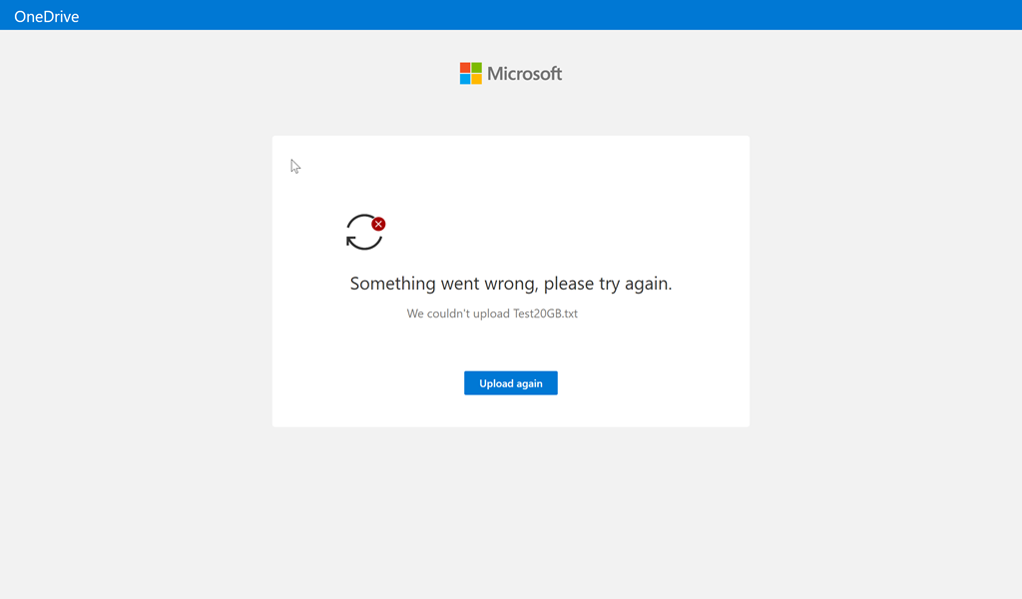Click the yellow square of Microsoft logo
The image size is (1022, 599).
pyautogui.click(x=477, y=79)
